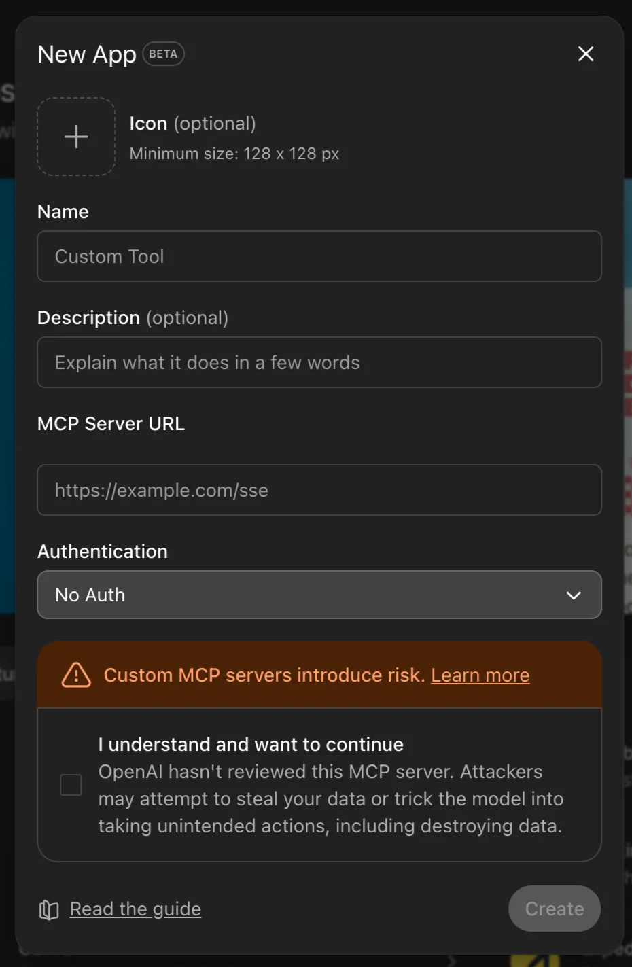Viewport: 632px width, 967px height.
Task: Click the open book icon beside Read the guide
Action: click(x=48, y=909)
